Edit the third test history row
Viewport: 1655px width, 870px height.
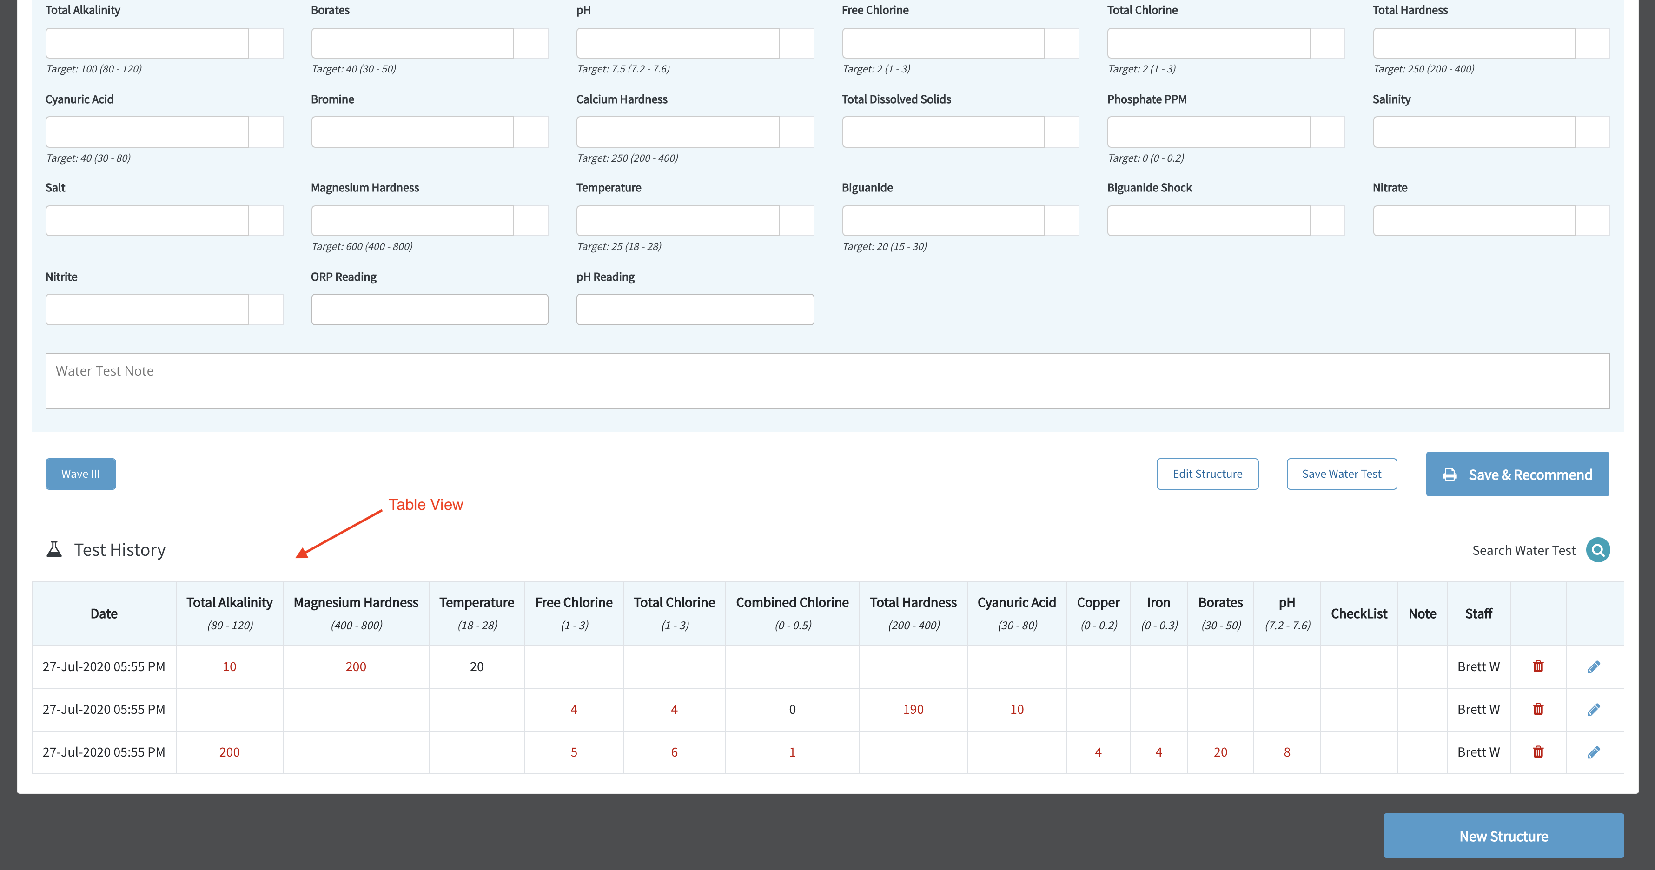(x=1593, y=752)
